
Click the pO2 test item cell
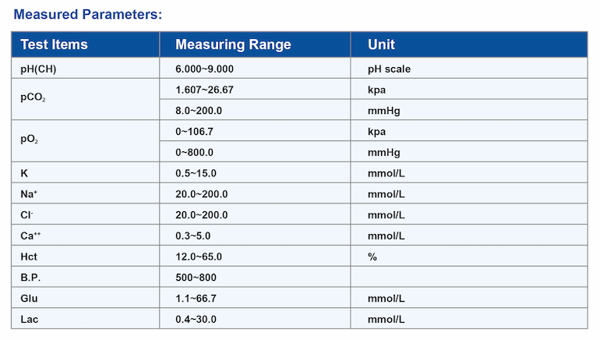[x=31, y=142]
